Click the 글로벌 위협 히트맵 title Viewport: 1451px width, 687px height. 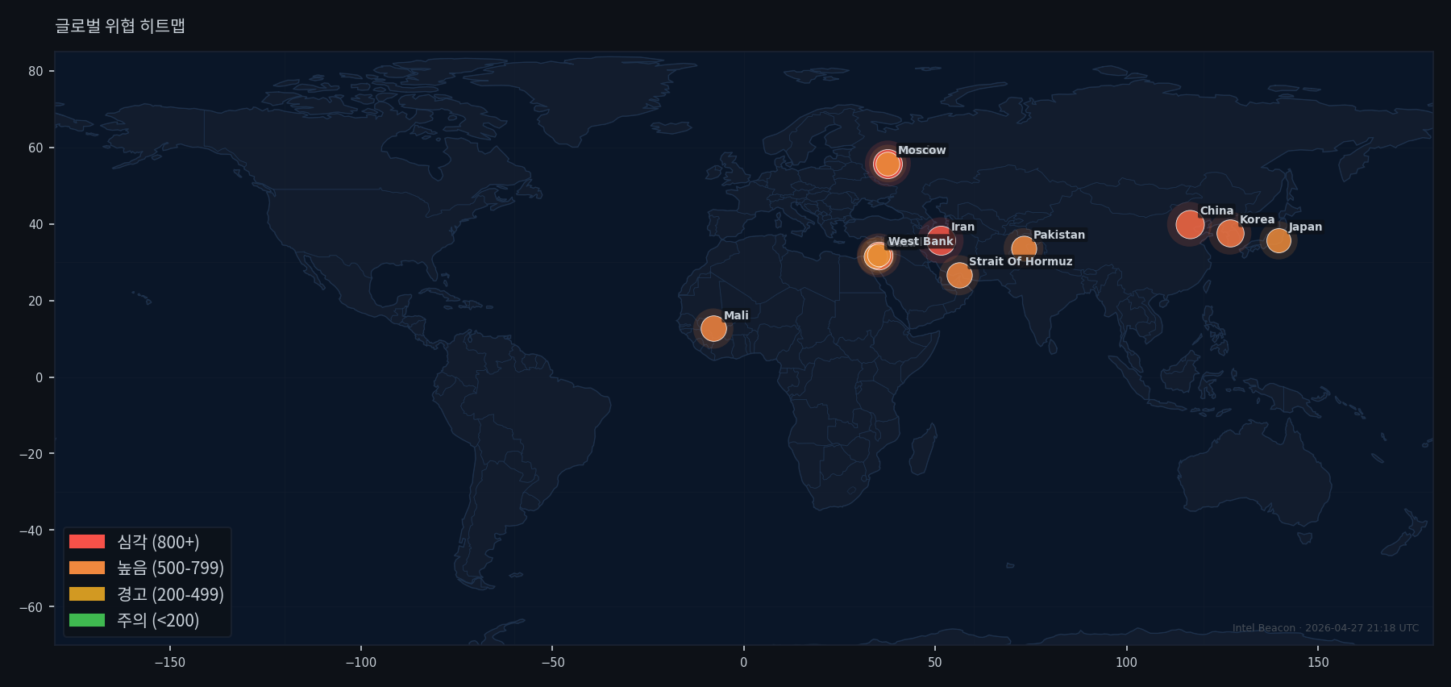click(x=120, y=26)
